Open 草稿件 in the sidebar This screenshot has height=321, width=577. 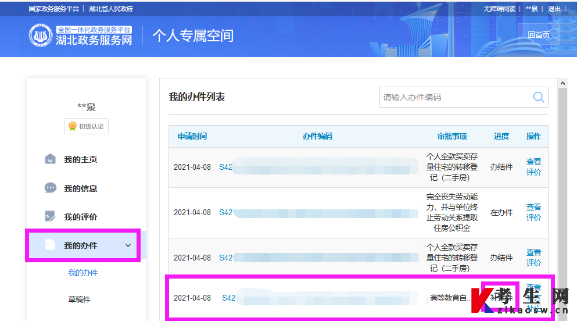point(79,299)
